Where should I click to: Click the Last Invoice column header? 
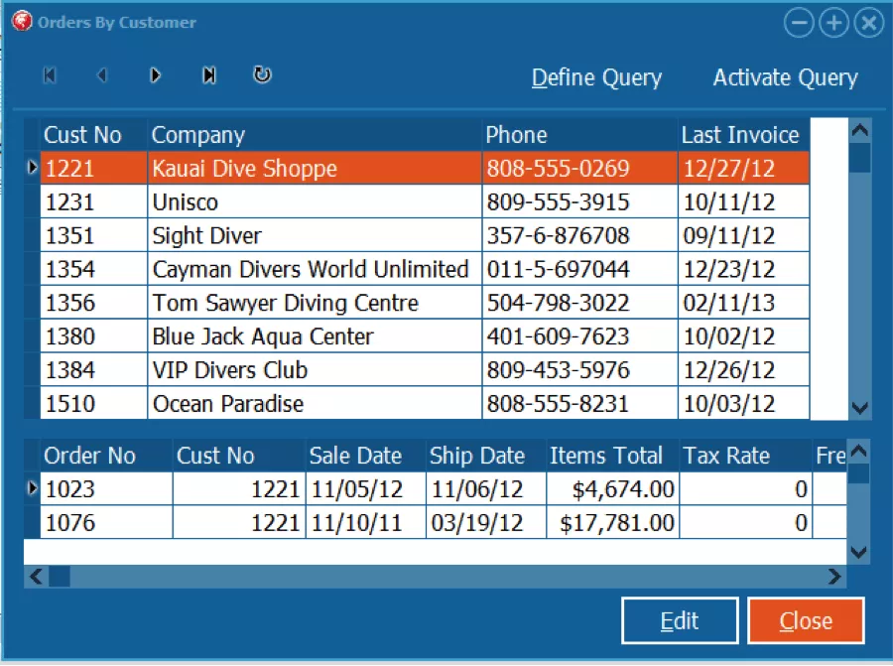(744, 135)
